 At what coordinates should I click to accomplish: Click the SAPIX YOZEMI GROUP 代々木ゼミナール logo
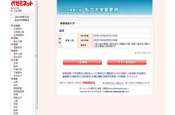click(77, 83)
